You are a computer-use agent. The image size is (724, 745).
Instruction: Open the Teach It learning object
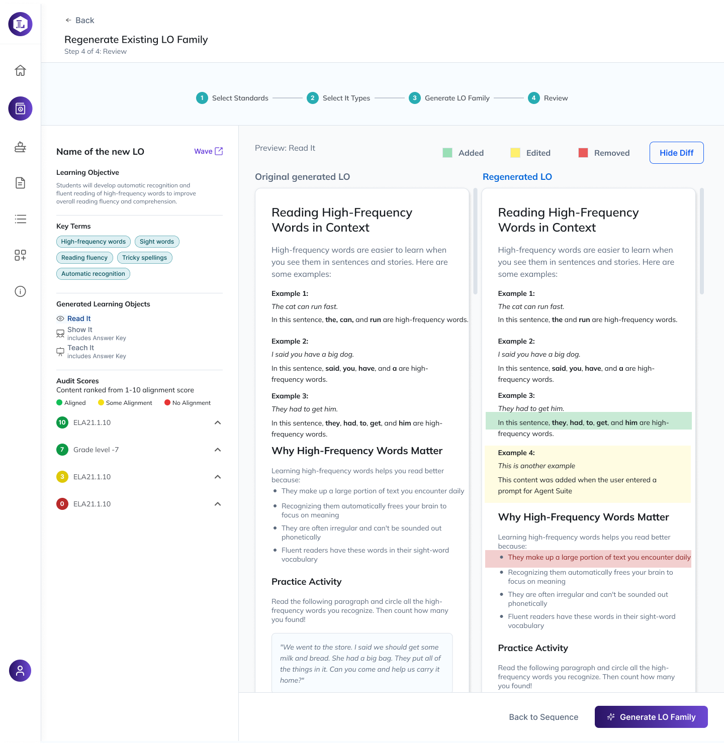tap(81, 348)
